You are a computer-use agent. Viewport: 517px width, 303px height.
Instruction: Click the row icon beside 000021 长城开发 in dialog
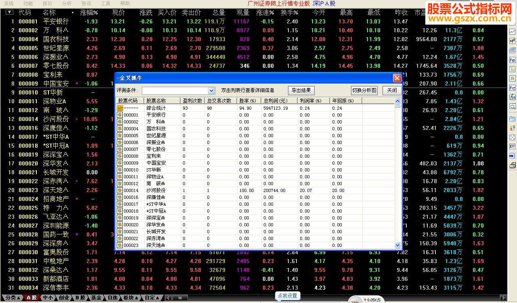click(x=120, y=232)
